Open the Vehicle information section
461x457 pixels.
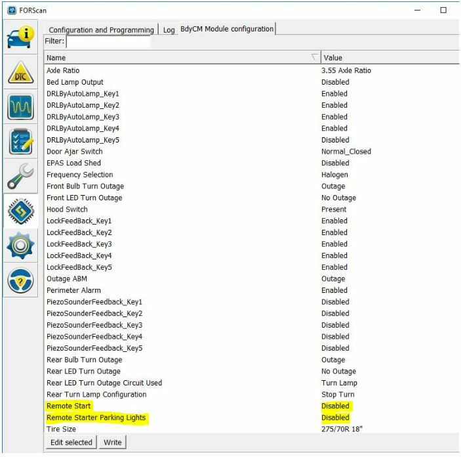20,37
